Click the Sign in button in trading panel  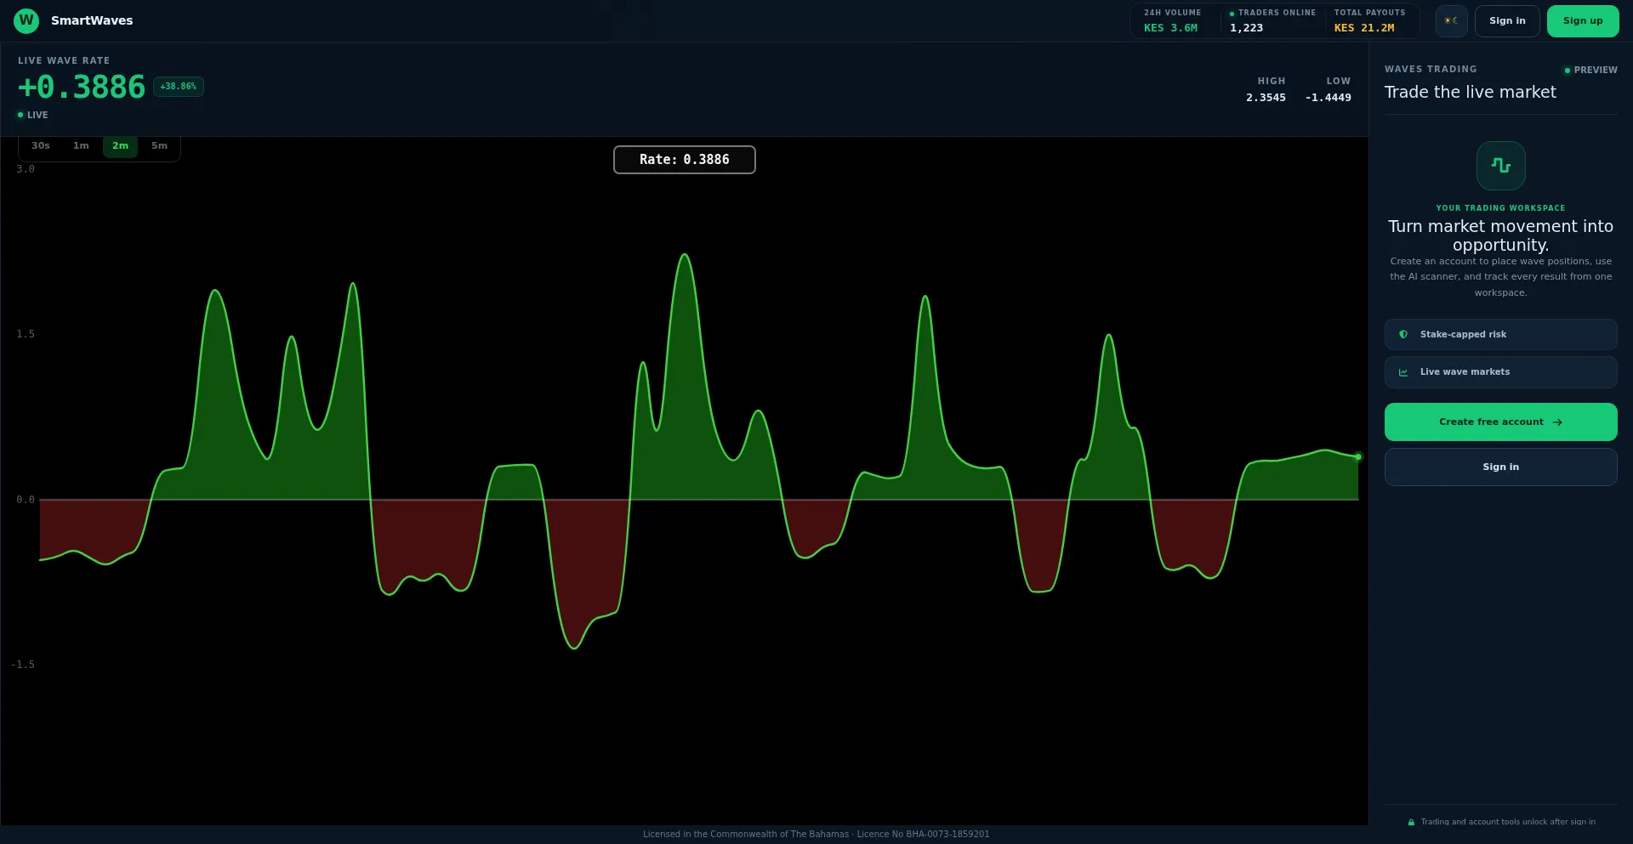[1500, 467]
